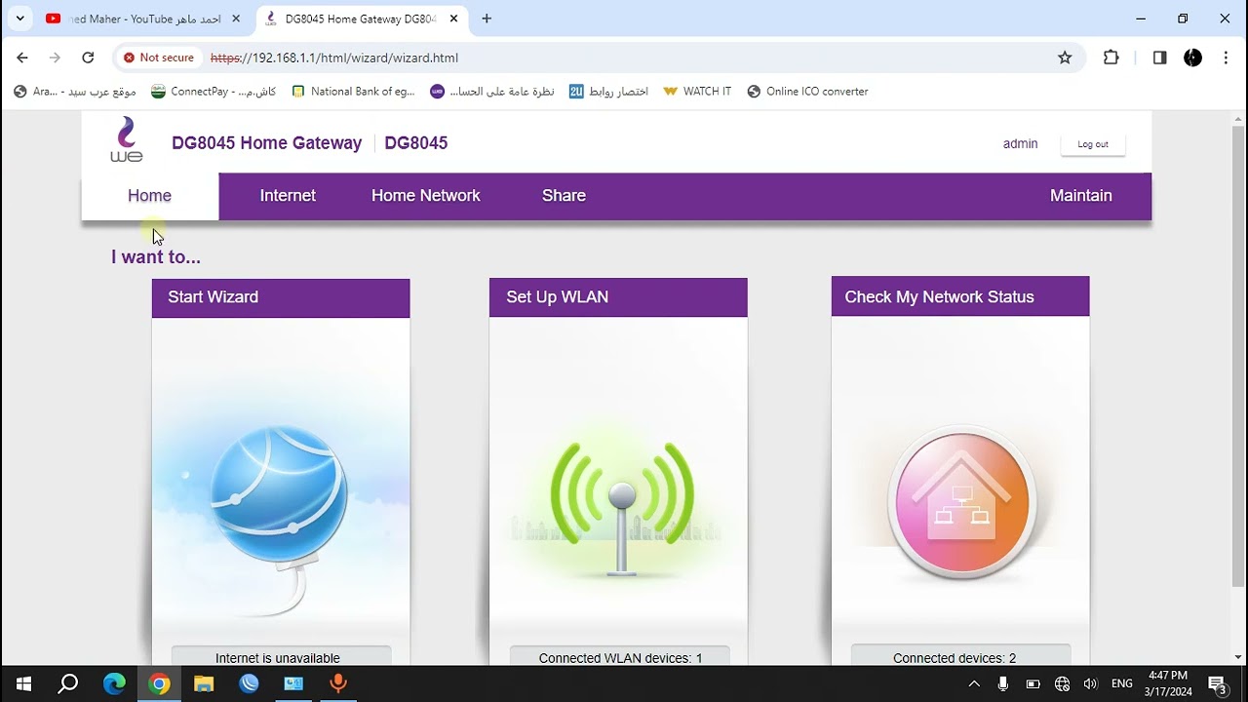The height and width of the screenshot is (702, 1248).
Task: Close the DG8045 Home Gateway tab
Action: [x=453, y=19]
